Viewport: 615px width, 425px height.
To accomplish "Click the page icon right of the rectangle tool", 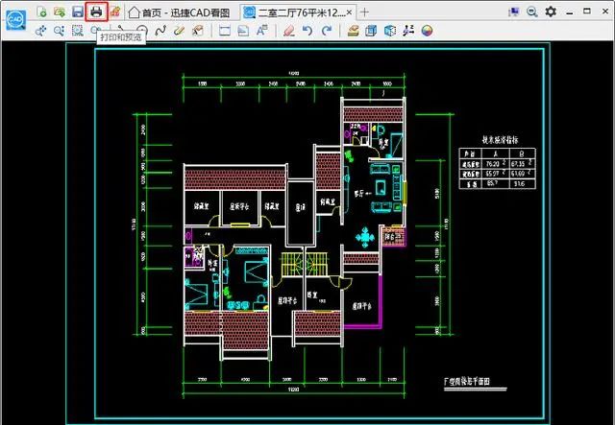I will point(243,31).
